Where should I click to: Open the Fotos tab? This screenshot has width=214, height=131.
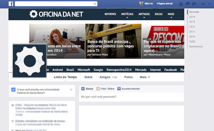click(128, 77)
